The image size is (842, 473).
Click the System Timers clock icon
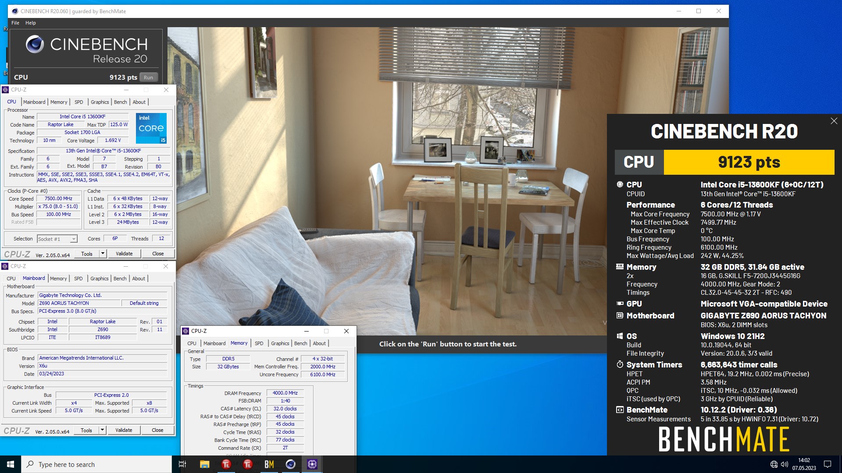(620, 364)
